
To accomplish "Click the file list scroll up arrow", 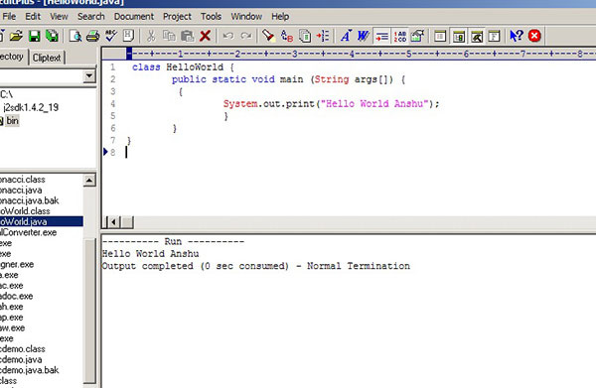I will tap(89, 180).
